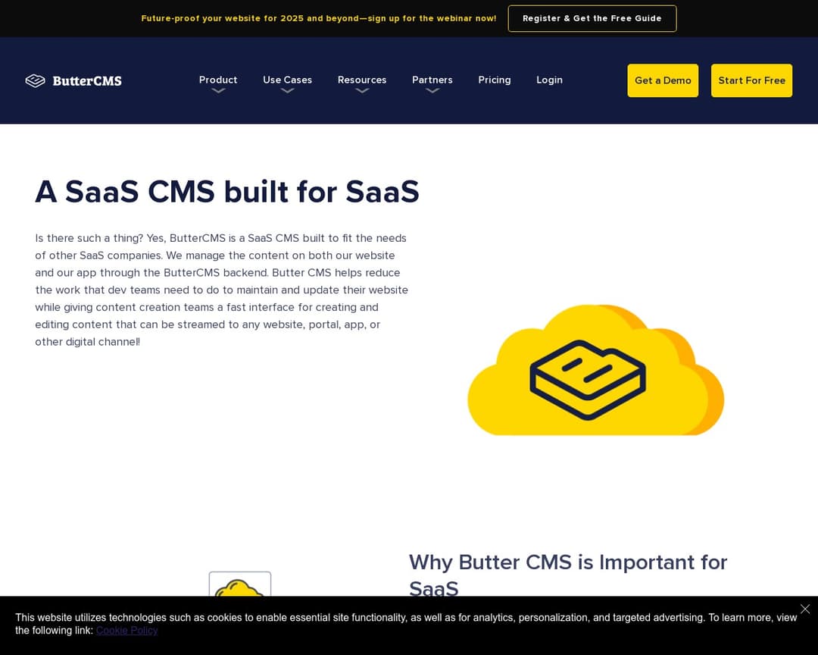Select the Partners menu label
The image size is (818, 655).
coord(432,80)
